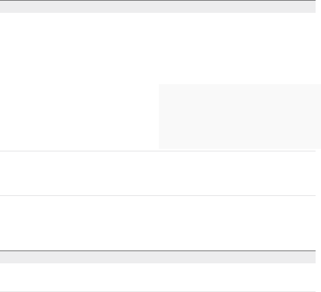321x292 pixels.
Task: Click the bottom blank row under second header
Action: (158, 277)
